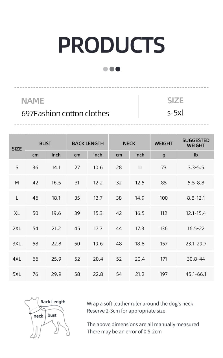Click the PRODUCTS heading

point(111,45)
